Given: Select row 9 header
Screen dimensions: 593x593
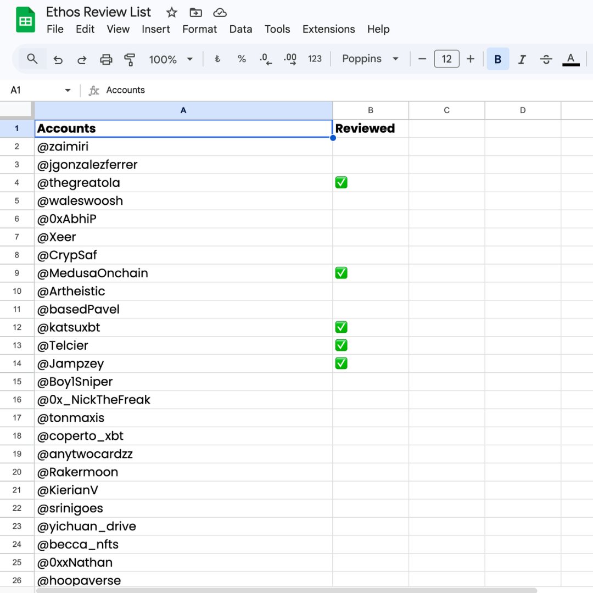Looking at the screenshot, I should coord(16,273).
